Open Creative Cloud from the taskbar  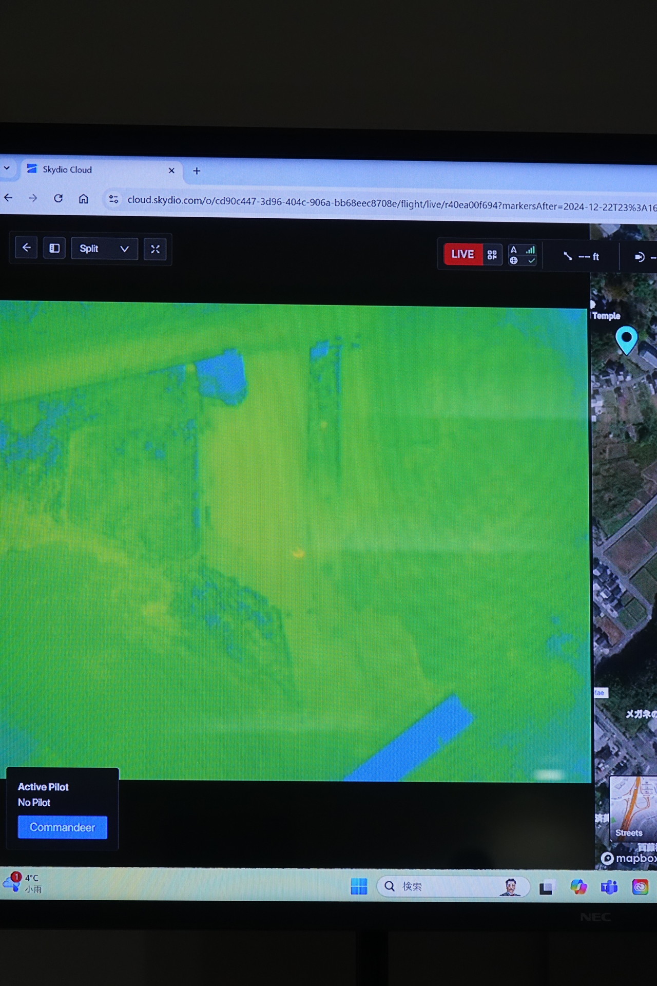point(640,887)
